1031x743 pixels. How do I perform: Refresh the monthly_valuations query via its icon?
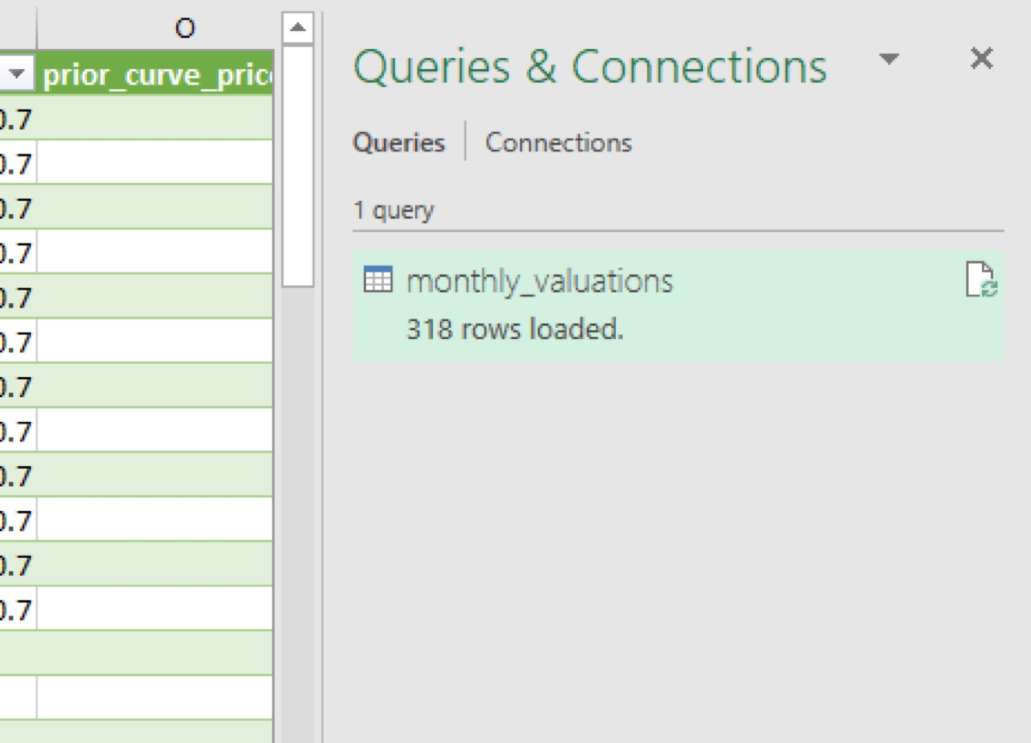[981, 279]
